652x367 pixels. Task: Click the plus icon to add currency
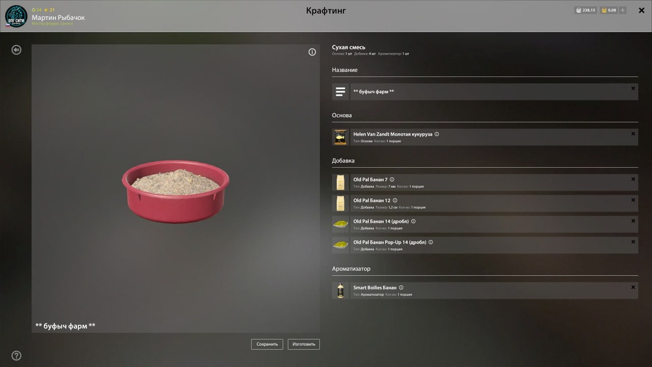point(623,10)
